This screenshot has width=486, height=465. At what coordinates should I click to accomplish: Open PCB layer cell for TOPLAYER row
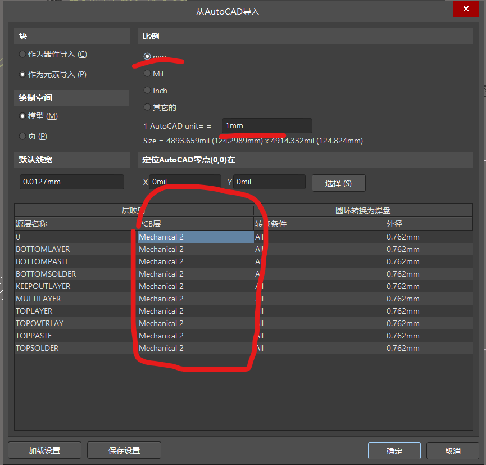coord(196,311)
